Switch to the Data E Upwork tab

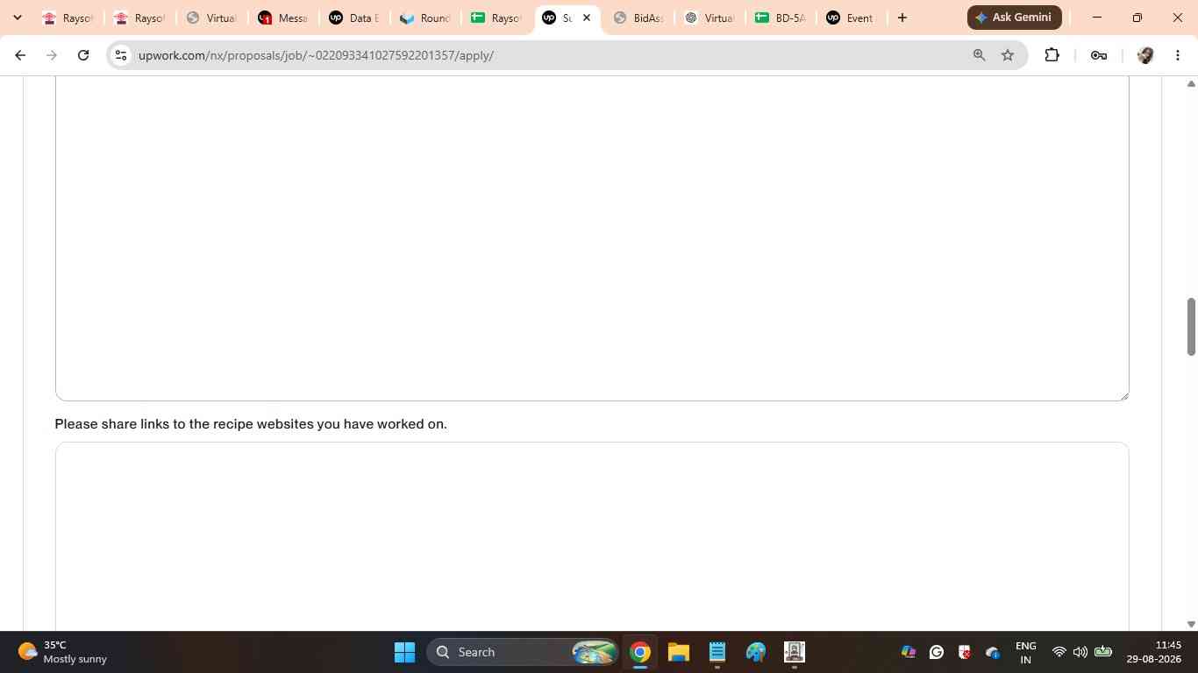[x=353, y=18]
